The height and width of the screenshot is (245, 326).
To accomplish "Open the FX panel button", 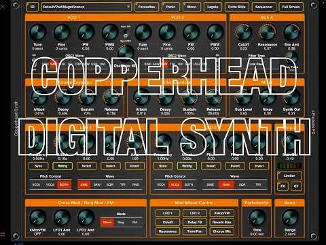I will tap(283, 186).
